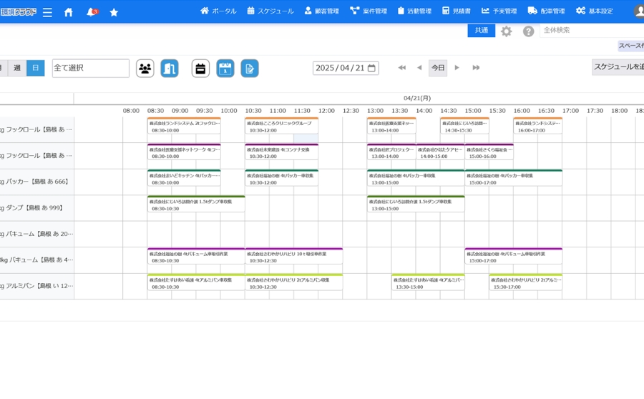This screenshot has width=644, height=399.
Task: Open the help question mark icon
Action: 528,31
